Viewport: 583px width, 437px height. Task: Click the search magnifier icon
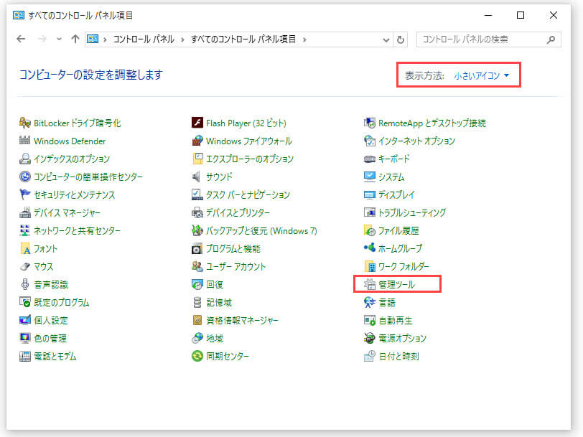551,39
